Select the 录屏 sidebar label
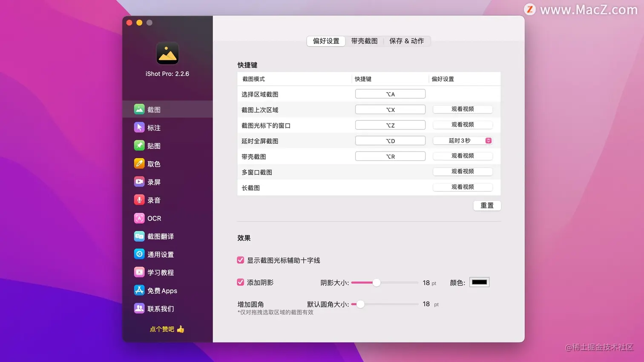Screen dimensions: 644x362 click(154, 182)
